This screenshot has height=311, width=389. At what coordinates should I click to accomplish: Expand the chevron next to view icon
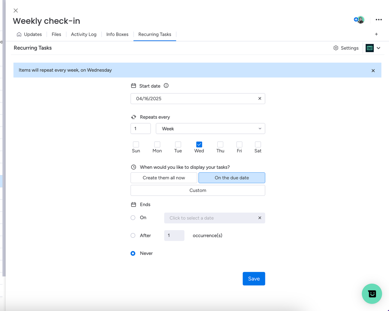[x=378, y=48]
